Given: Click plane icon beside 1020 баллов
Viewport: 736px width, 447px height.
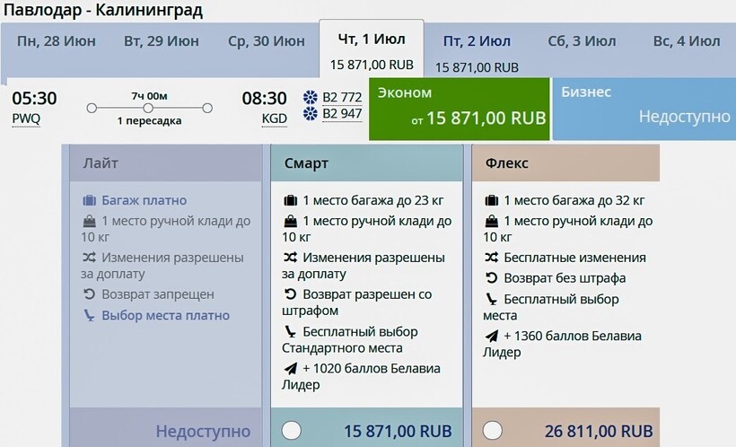Looking at the screenshot, I should click(x=291, y=369).
